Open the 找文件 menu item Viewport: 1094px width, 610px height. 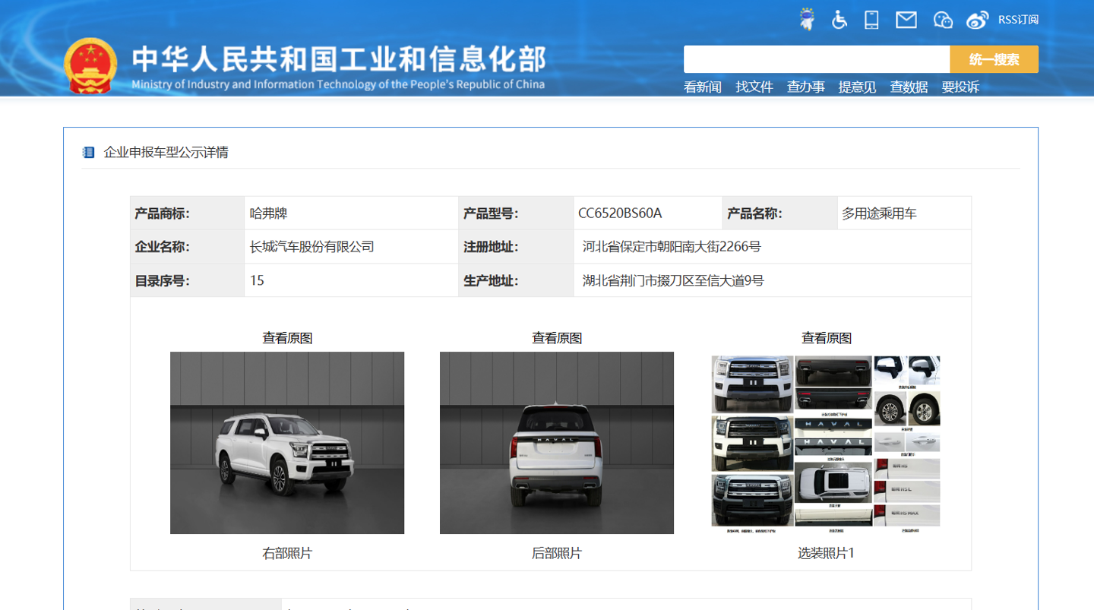[754, 87]
